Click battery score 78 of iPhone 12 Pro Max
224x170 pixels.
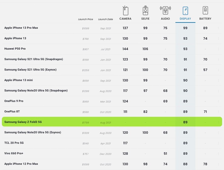point(205,164)
